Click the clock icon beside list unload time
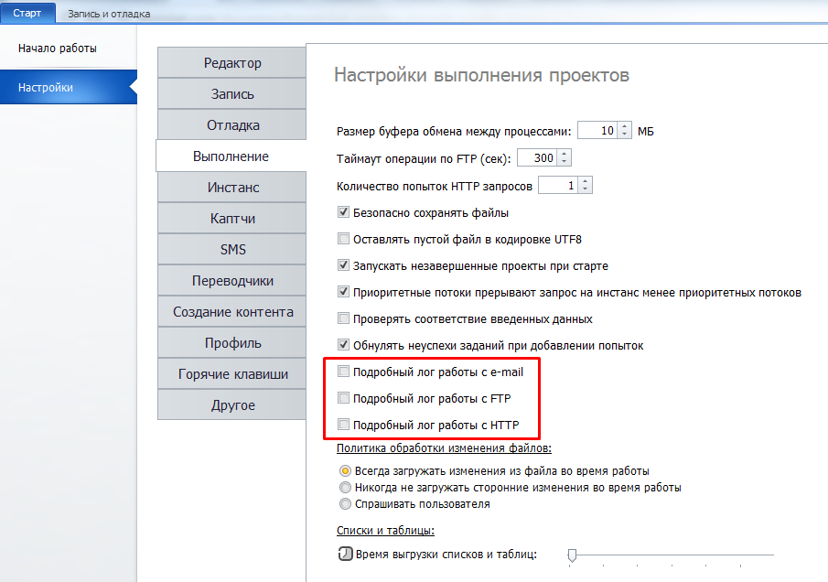This screenshot has width=828, height=582. [345, 554]
